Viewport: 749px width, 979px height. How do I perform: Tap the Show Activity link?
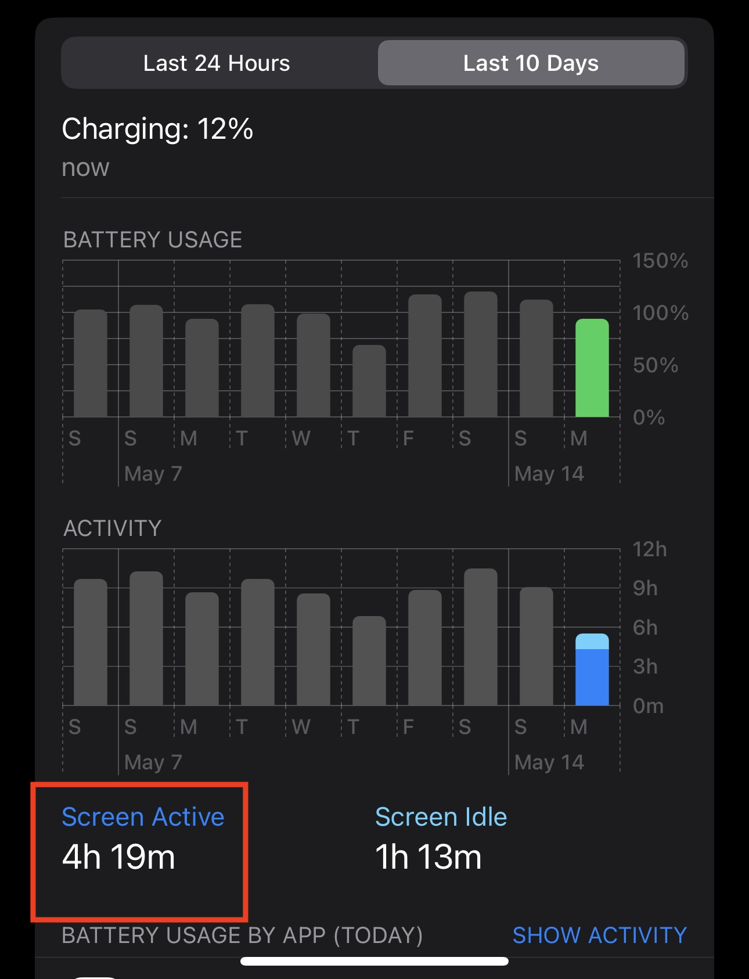click(x=599, y=935)
